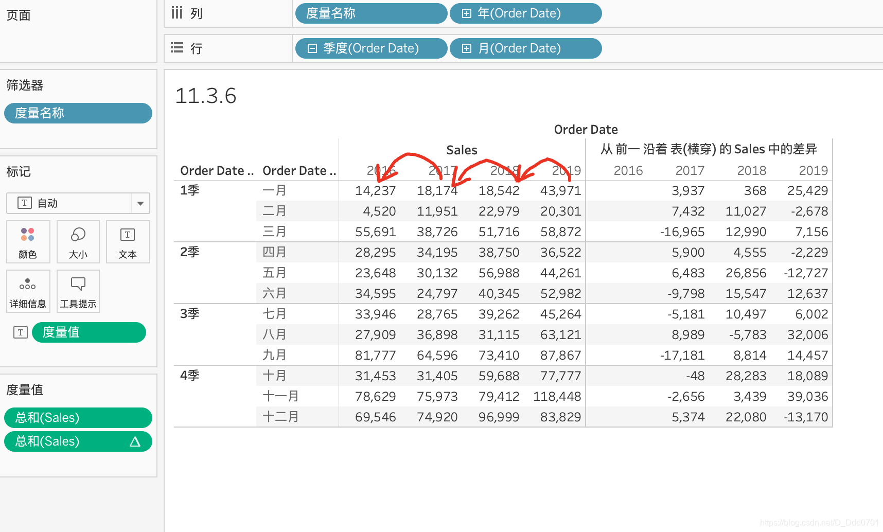Click the Order Date top header
The width and height of the screenshot is (883, 532).
[x=586, y=130]
